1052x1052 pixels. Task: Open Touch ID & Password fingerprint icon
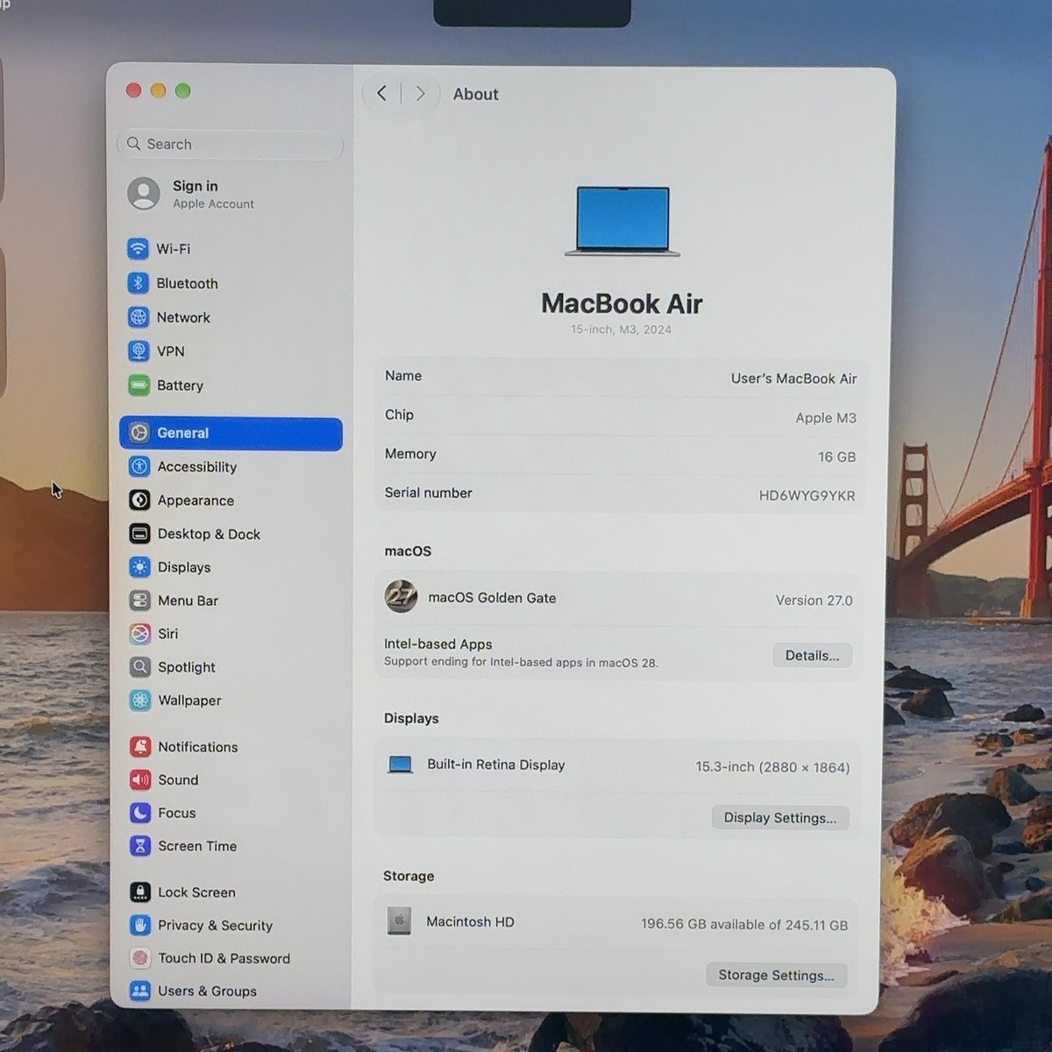(140, 959)
